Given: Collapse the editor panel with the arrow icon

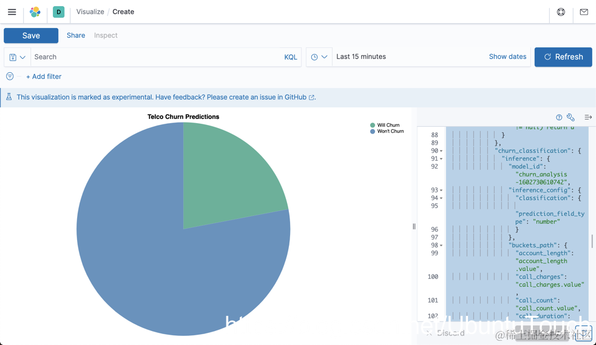Looking at the screenshot, I should 588,117.
